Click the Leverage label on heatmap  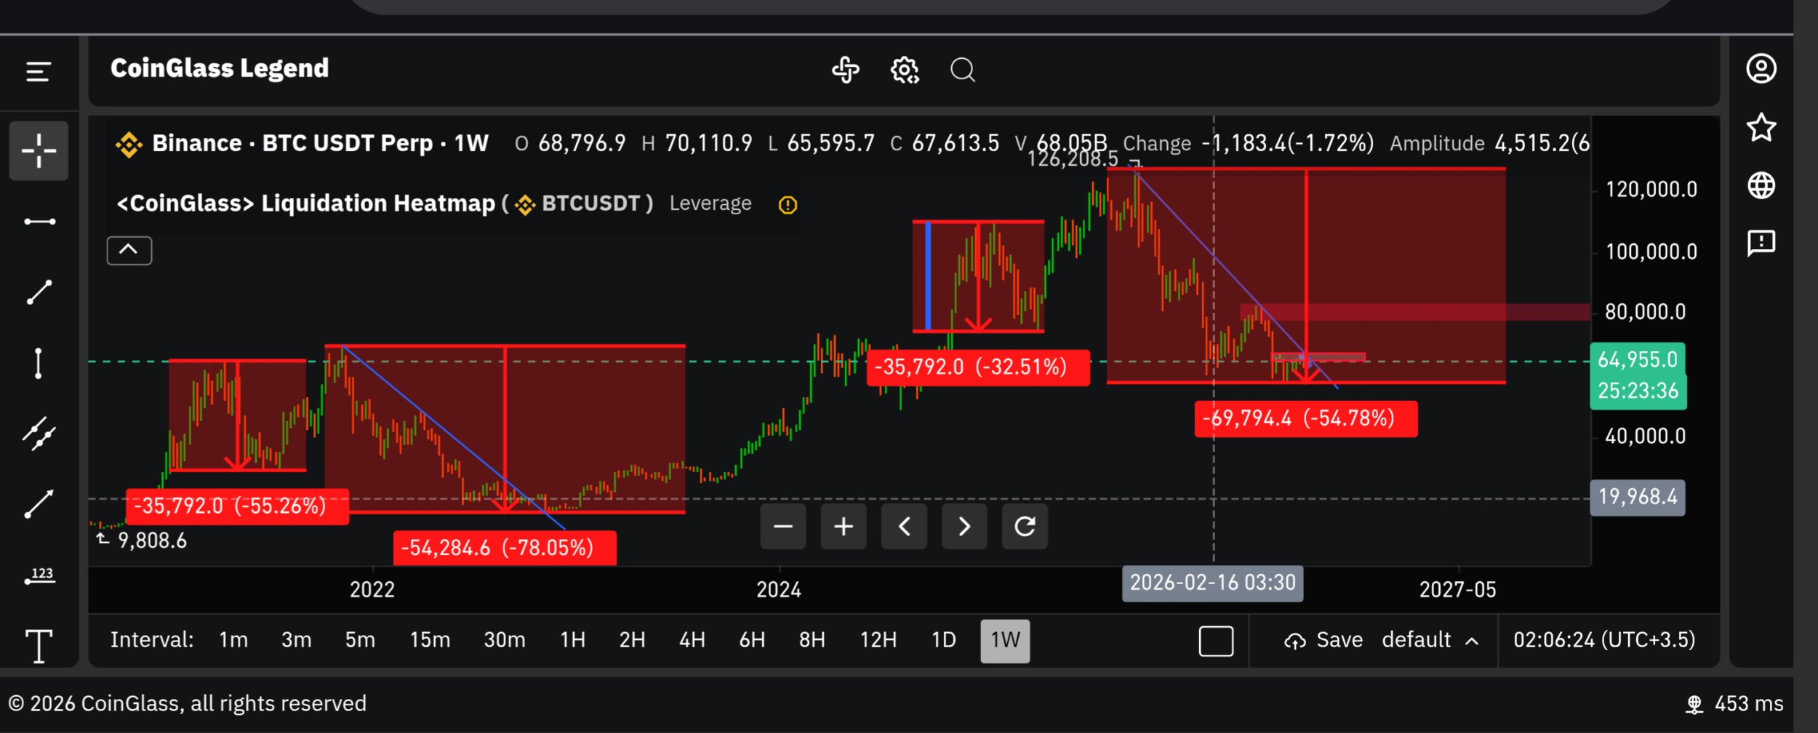tap(710, 203)
